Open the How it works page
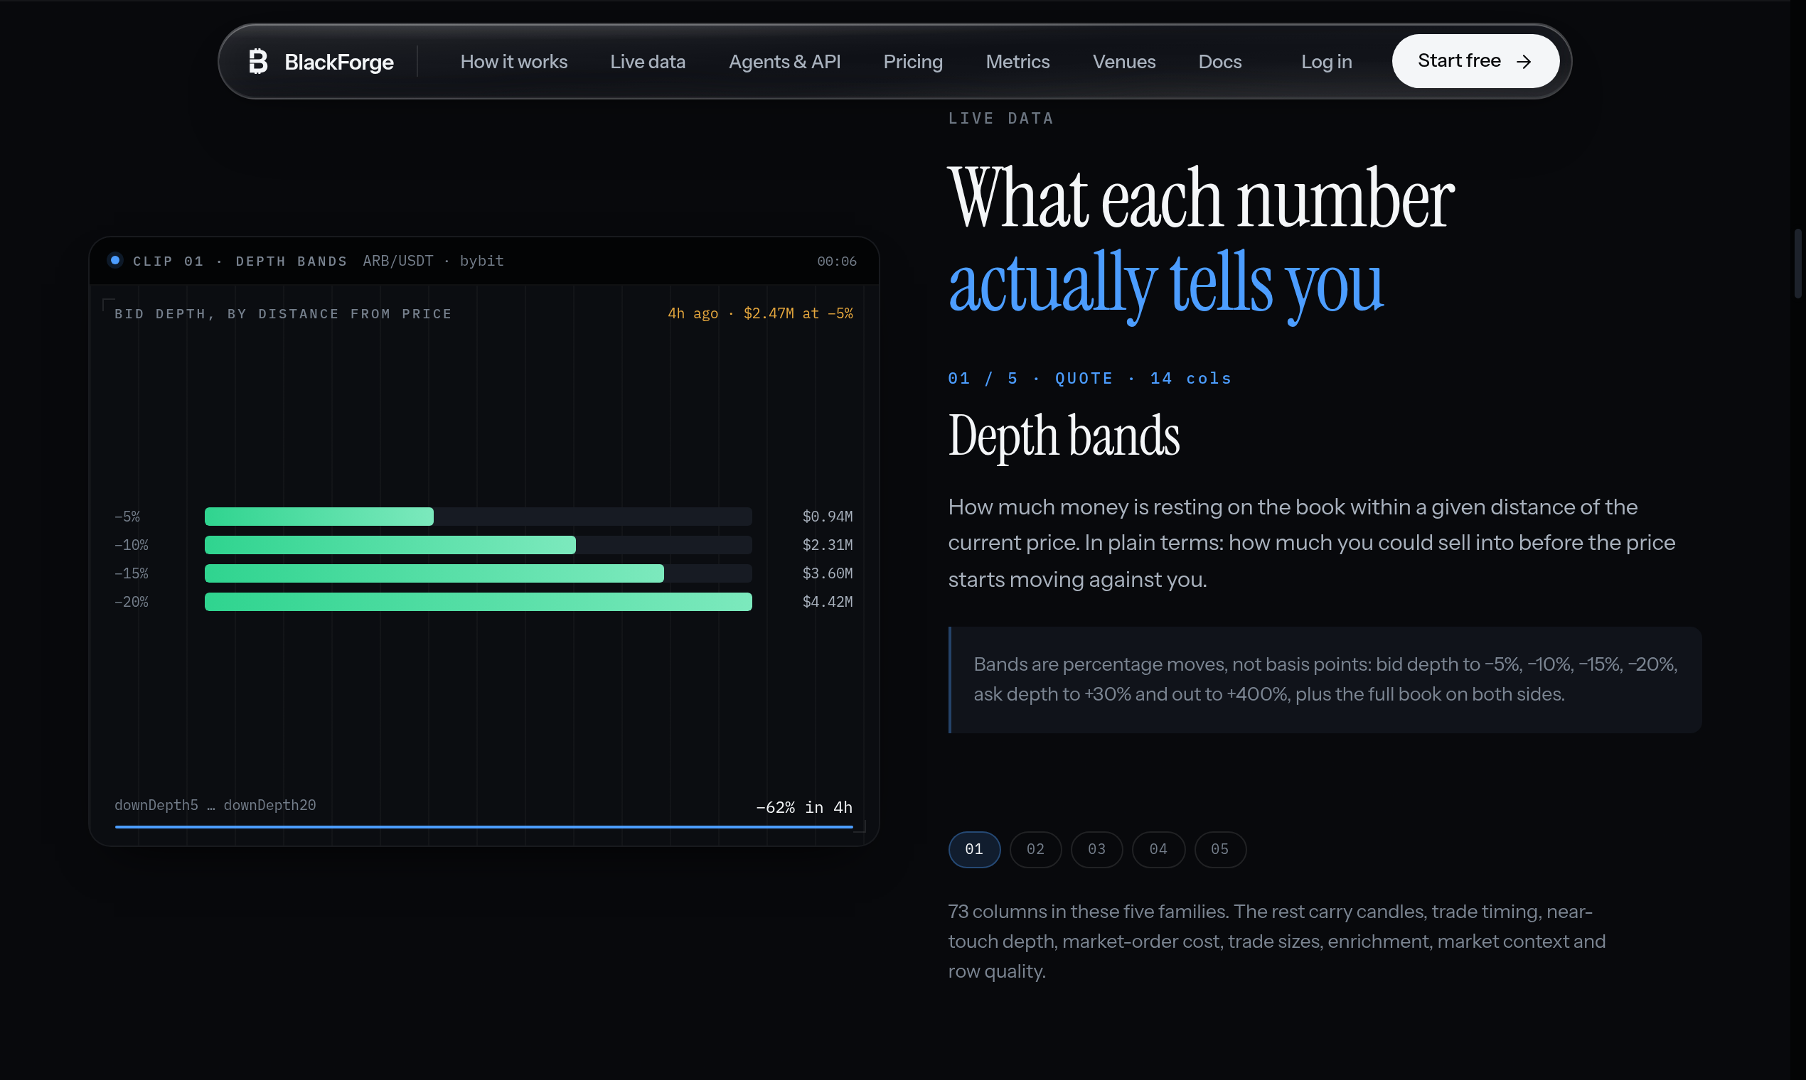 click(x=513, y=62)
